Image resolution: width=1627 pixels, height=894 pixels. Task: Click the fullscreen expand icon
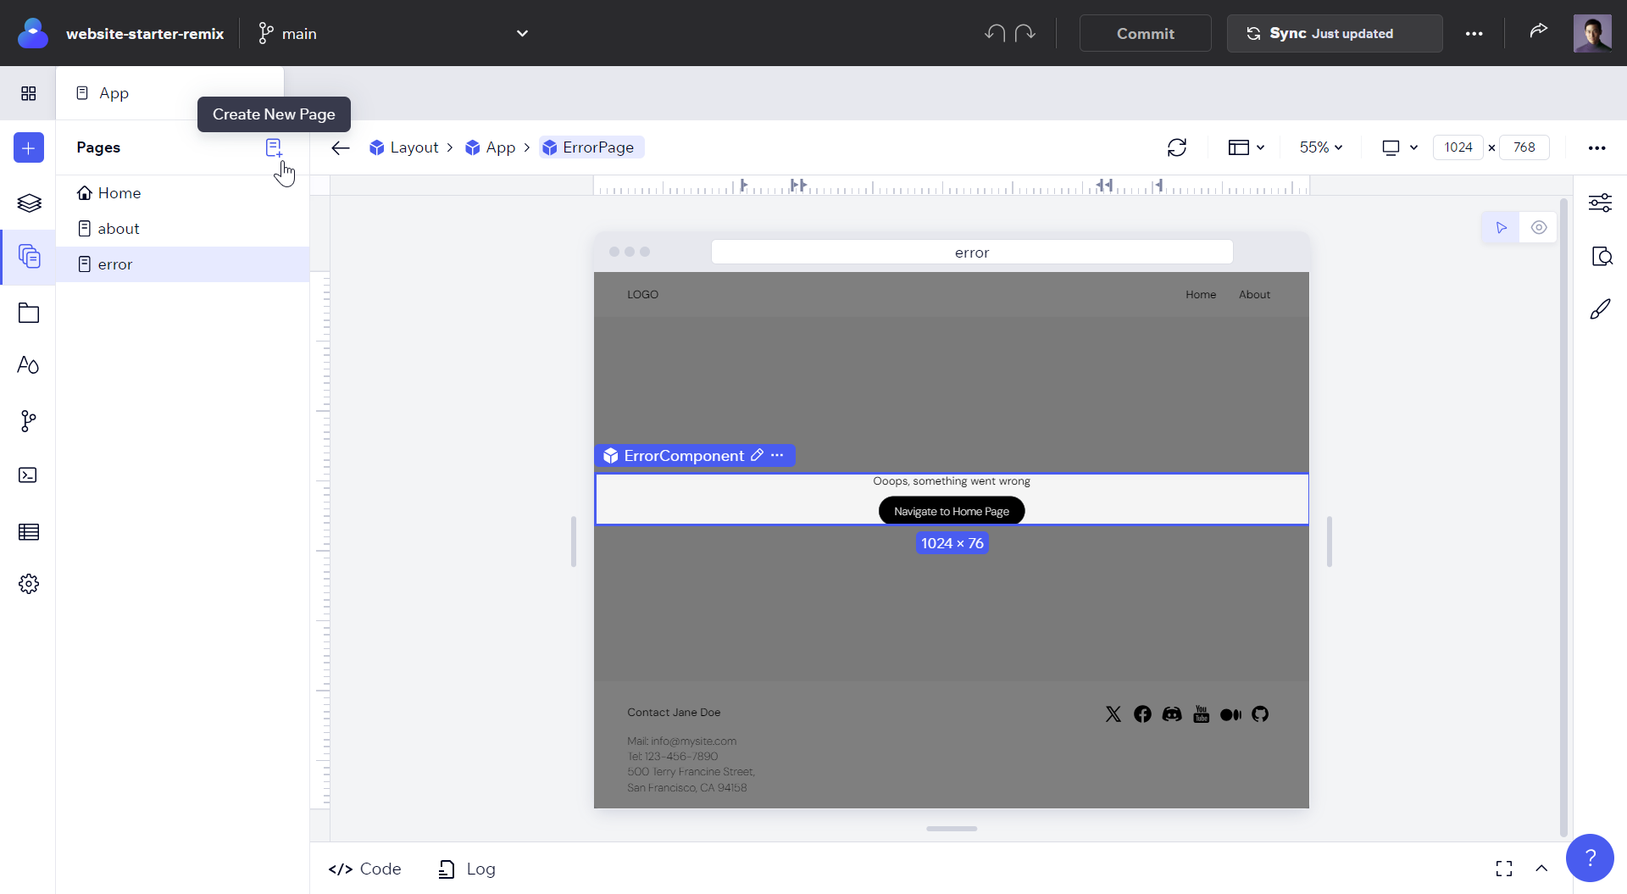tap(1504, 869)
